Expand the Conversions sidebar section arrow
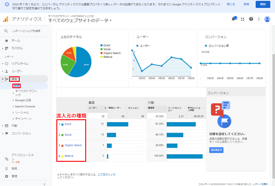This screenshot has width=275, height=186. (x=2, y=133)
